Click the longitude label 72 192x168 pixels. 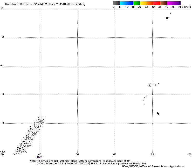click(152, 155)
